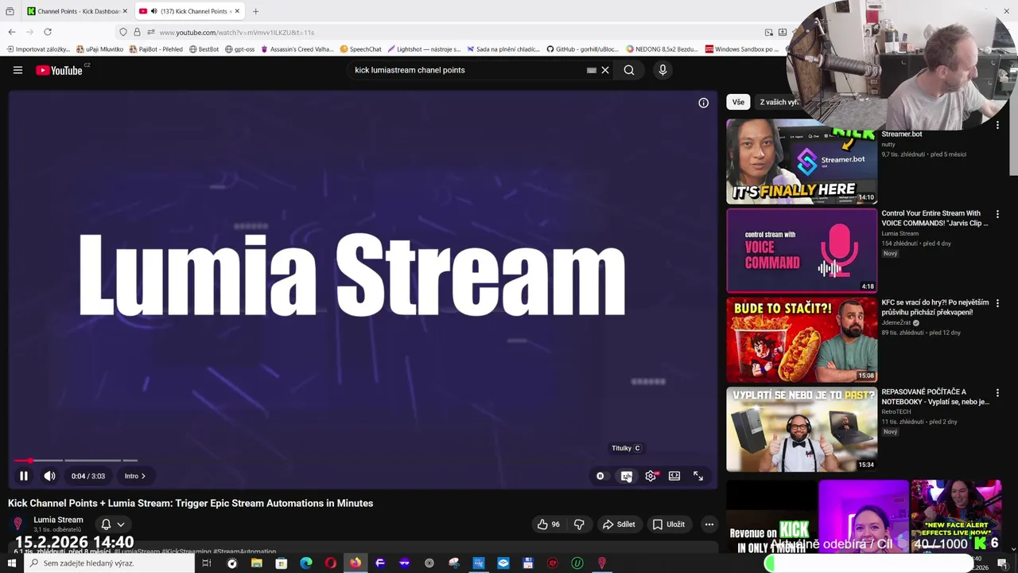1018x573 pixels.
Task: Open SpeechChat bookmark
Action: tap(360, 49)
